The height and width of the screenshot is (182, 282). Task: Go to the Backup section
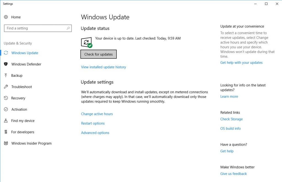(x=17, y=76)
